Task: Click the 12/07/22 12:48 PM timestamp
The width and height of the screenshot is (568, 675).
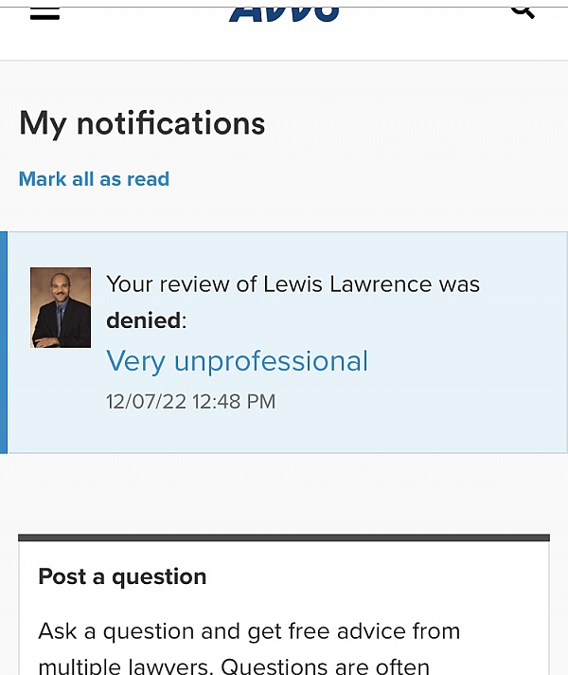Action: click(190, 402)
